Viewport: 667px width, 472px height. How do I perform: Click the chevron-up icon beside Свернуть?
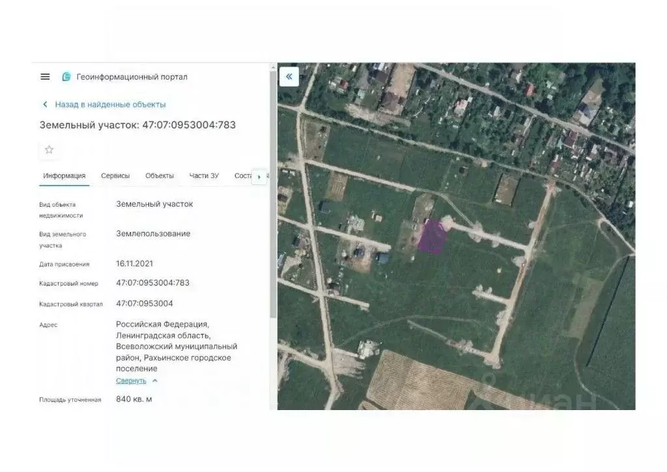tap(154, 381)
